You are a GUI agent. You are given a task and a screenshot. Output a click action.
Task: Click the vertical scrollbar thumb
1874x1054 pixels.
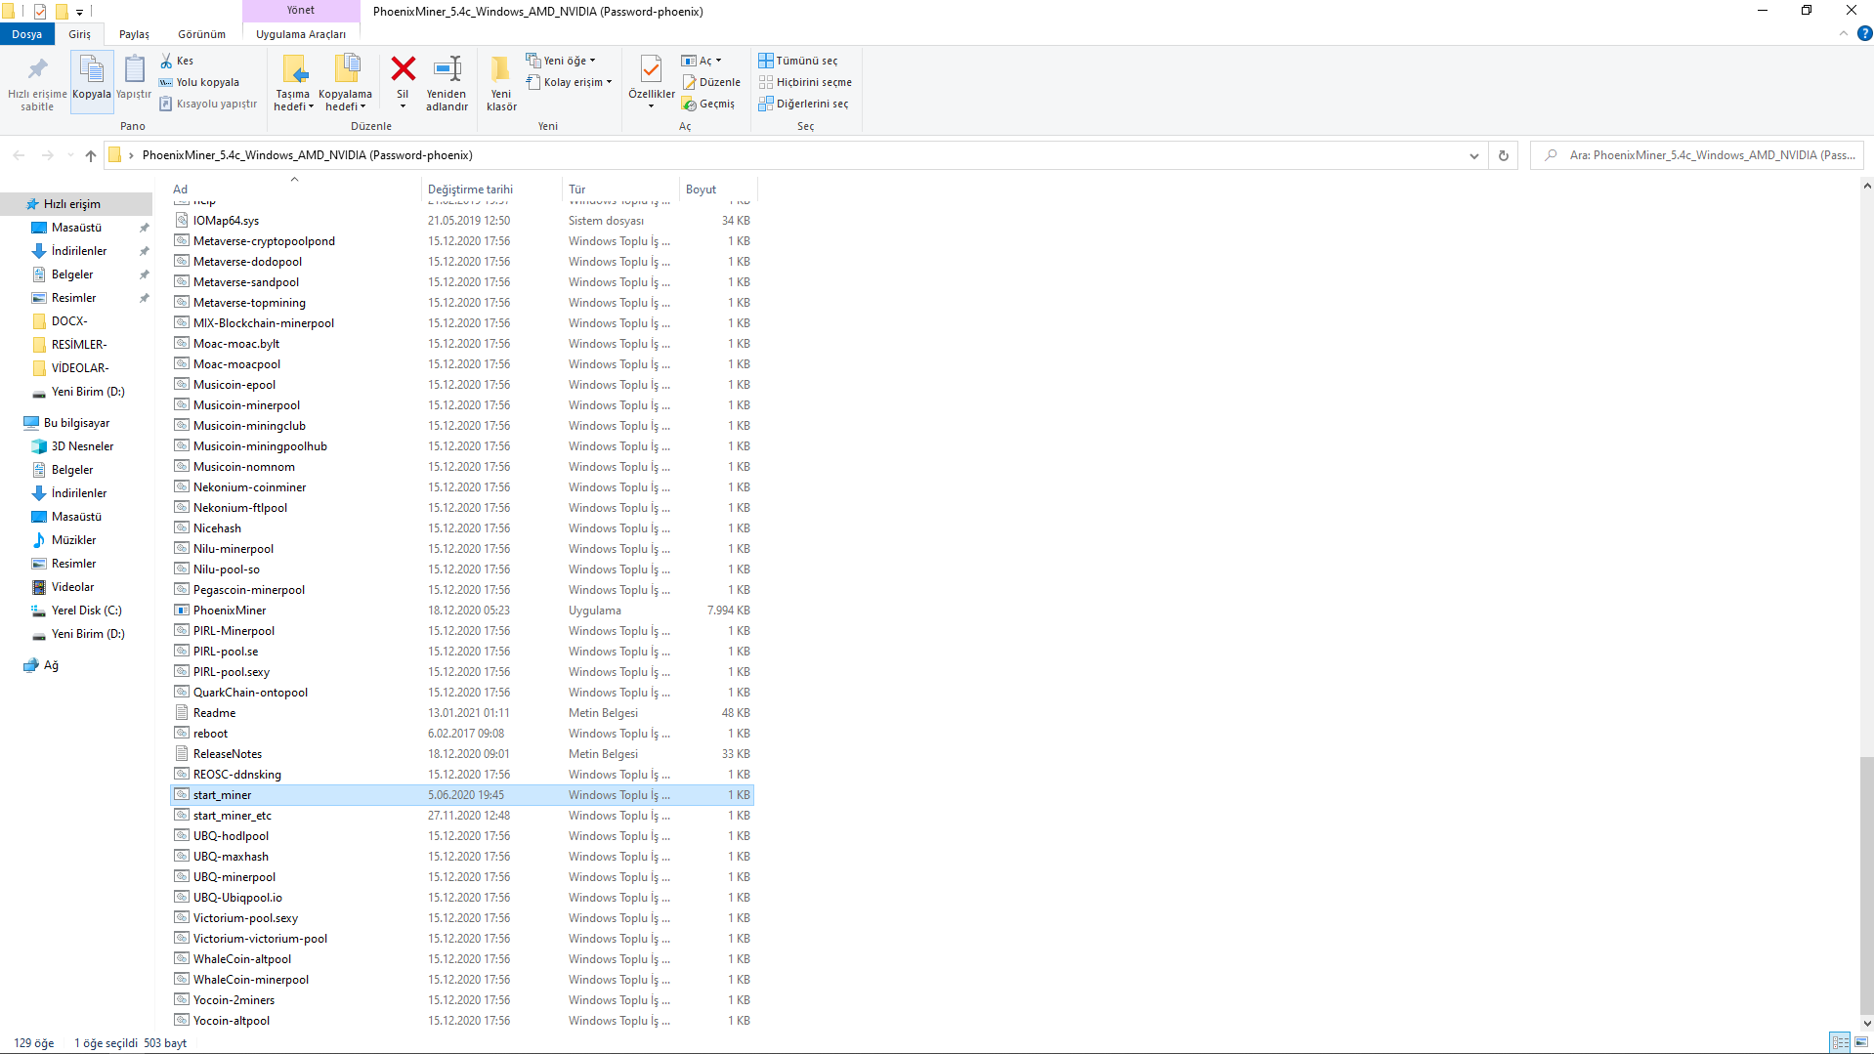[1866, 886]
